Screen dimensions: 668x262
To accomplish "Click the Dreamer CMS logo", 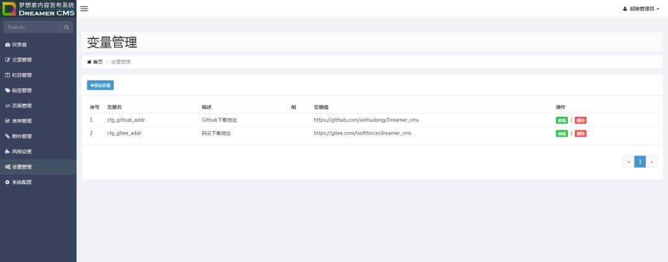I will coord(38,9).
